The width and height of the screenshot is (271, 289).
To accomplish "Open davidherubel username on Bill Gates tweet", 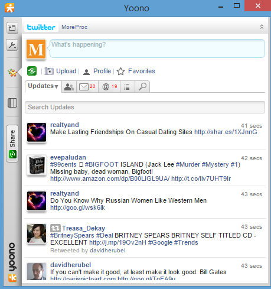I will 70,265.
